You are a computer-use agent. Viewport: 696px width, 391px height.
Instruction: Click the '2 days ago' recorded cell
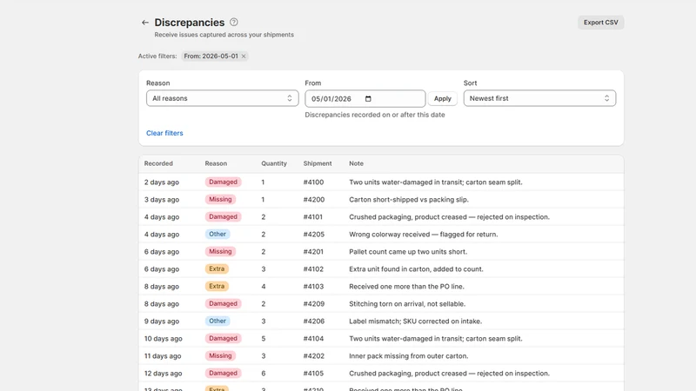pyautogui.click(x=162, y=182)
